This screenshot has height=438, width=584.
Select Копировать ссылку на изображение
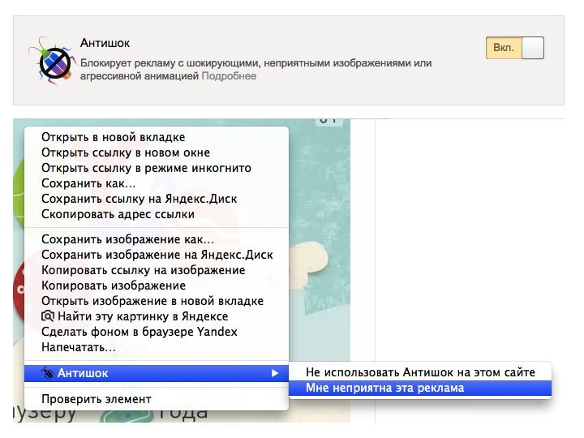click(x=157, y=270)
